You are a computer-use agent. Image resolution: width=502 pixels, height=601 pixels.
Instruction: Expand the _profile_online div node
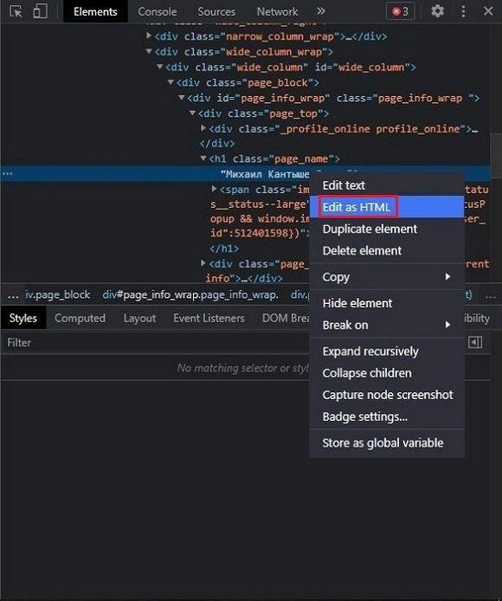coord(204,128)
